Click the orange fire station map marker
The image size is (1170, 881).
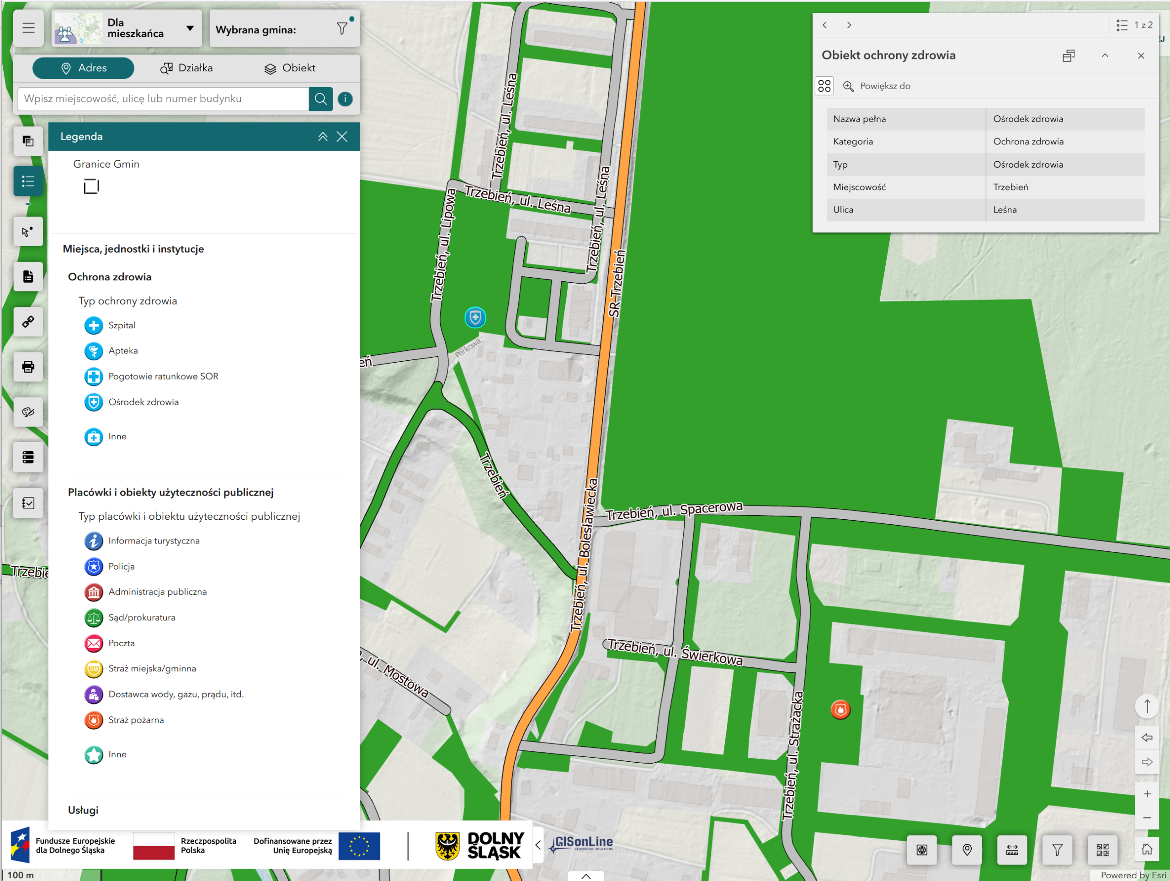coord(840,709)
